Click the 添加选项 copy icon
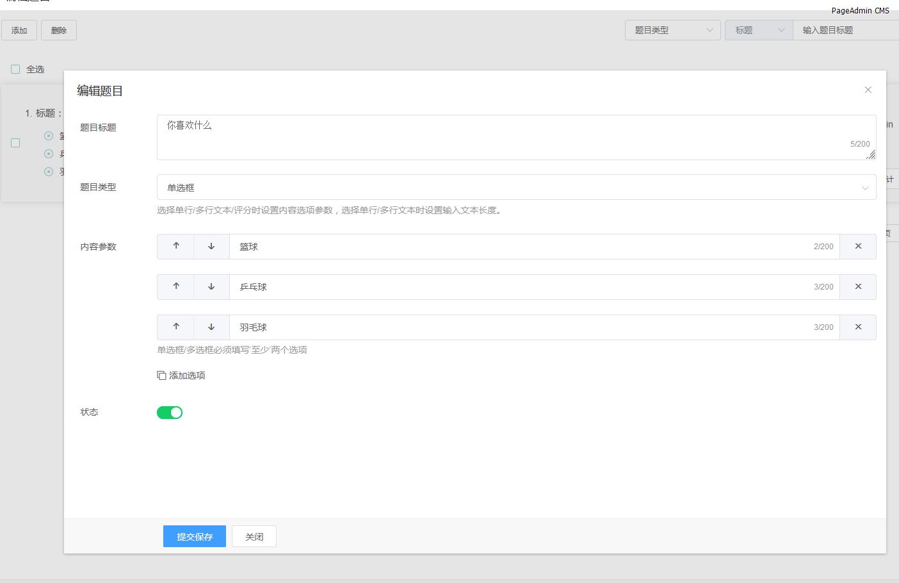This screenshot has width=899, height=583. pos(161,375)
